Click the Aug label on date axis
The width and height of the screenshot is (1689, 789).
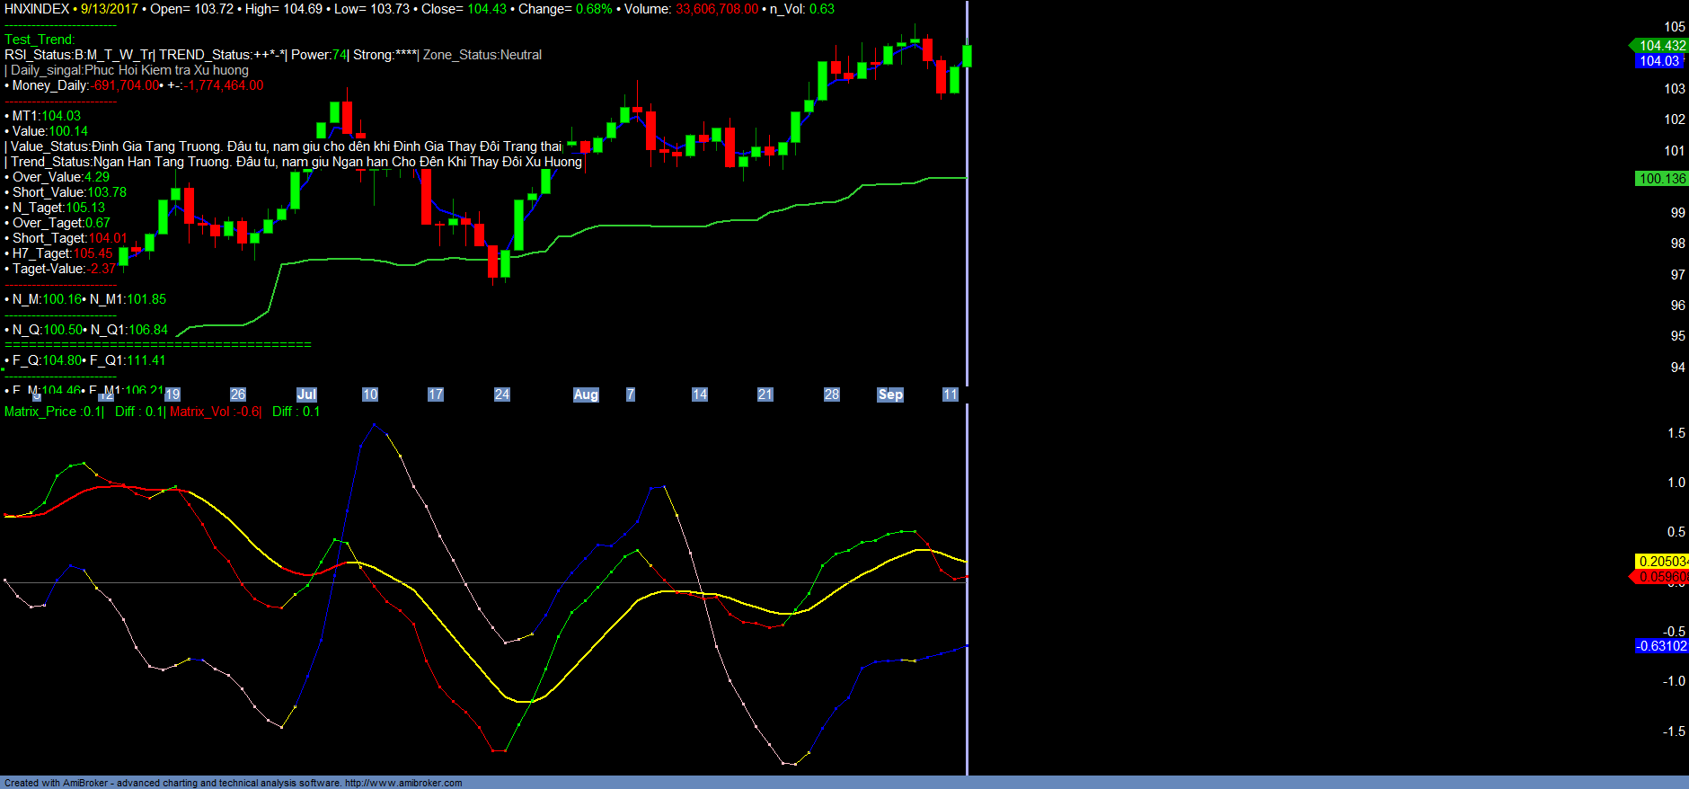(586, 394)
